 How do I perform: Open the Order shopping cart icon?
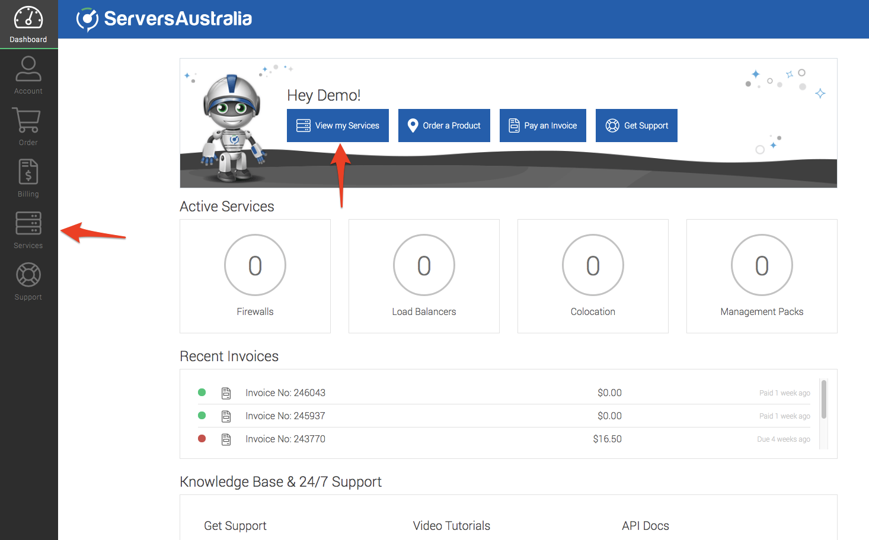(x=27, y=121)
